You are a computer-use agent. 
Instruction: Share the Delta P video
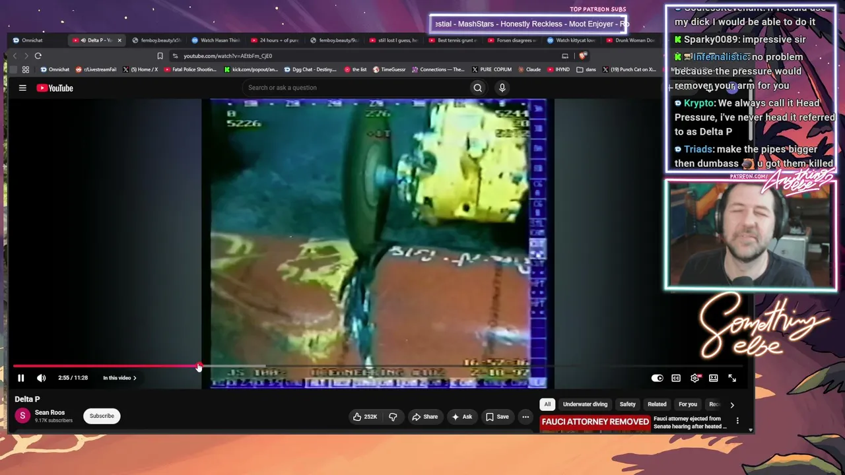[424, 417]
